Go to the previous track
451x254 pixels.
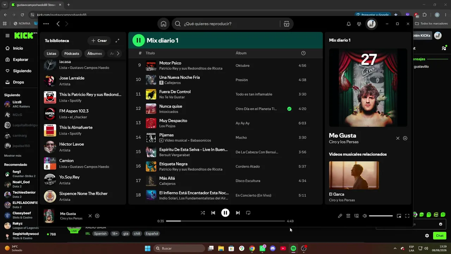point(213,213)
